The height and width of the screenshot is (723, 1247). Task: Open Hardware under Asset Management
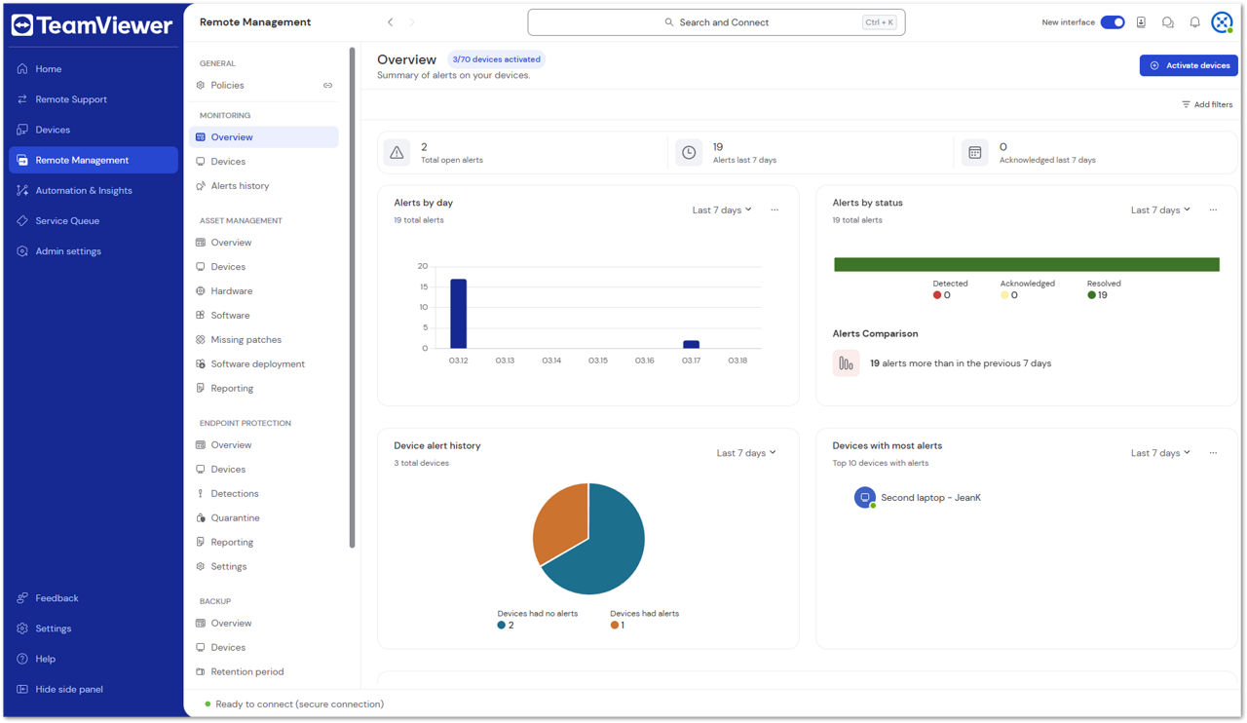click(264, 291)
